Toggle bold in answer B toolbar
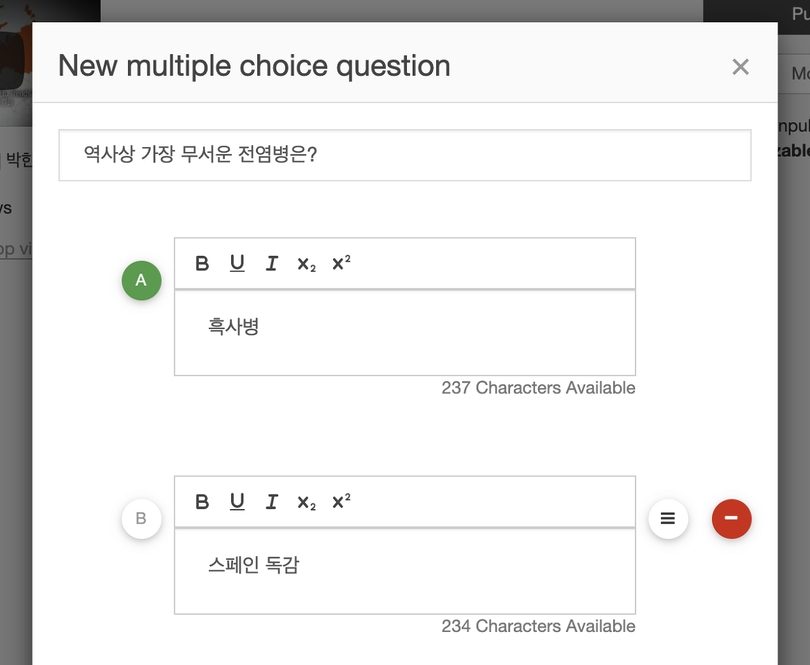Screen dimensions: 810x665 pos(202,502)
